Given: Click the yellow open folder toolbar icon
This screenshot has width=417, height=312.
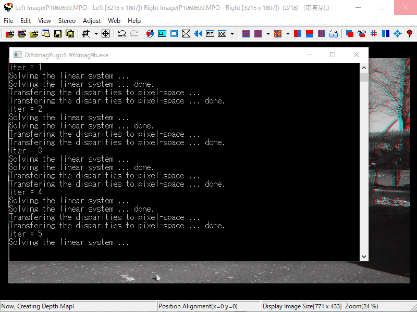Looking at the screenshot, I should click(x=34, y=34).
